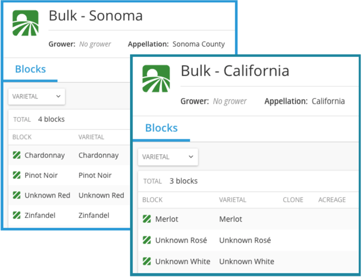Click the Pinot Noir block icon
This screenshot has width=362, height=277.
click(17, 175)
